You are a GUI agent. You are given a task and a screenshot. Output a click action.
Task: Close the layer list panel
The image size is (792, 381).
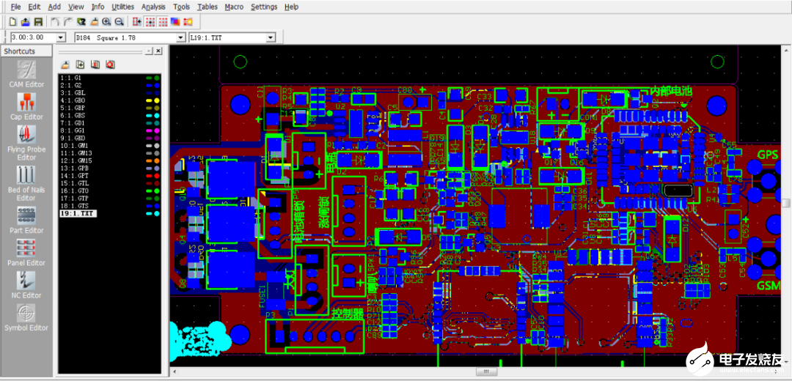pos(158,51)
